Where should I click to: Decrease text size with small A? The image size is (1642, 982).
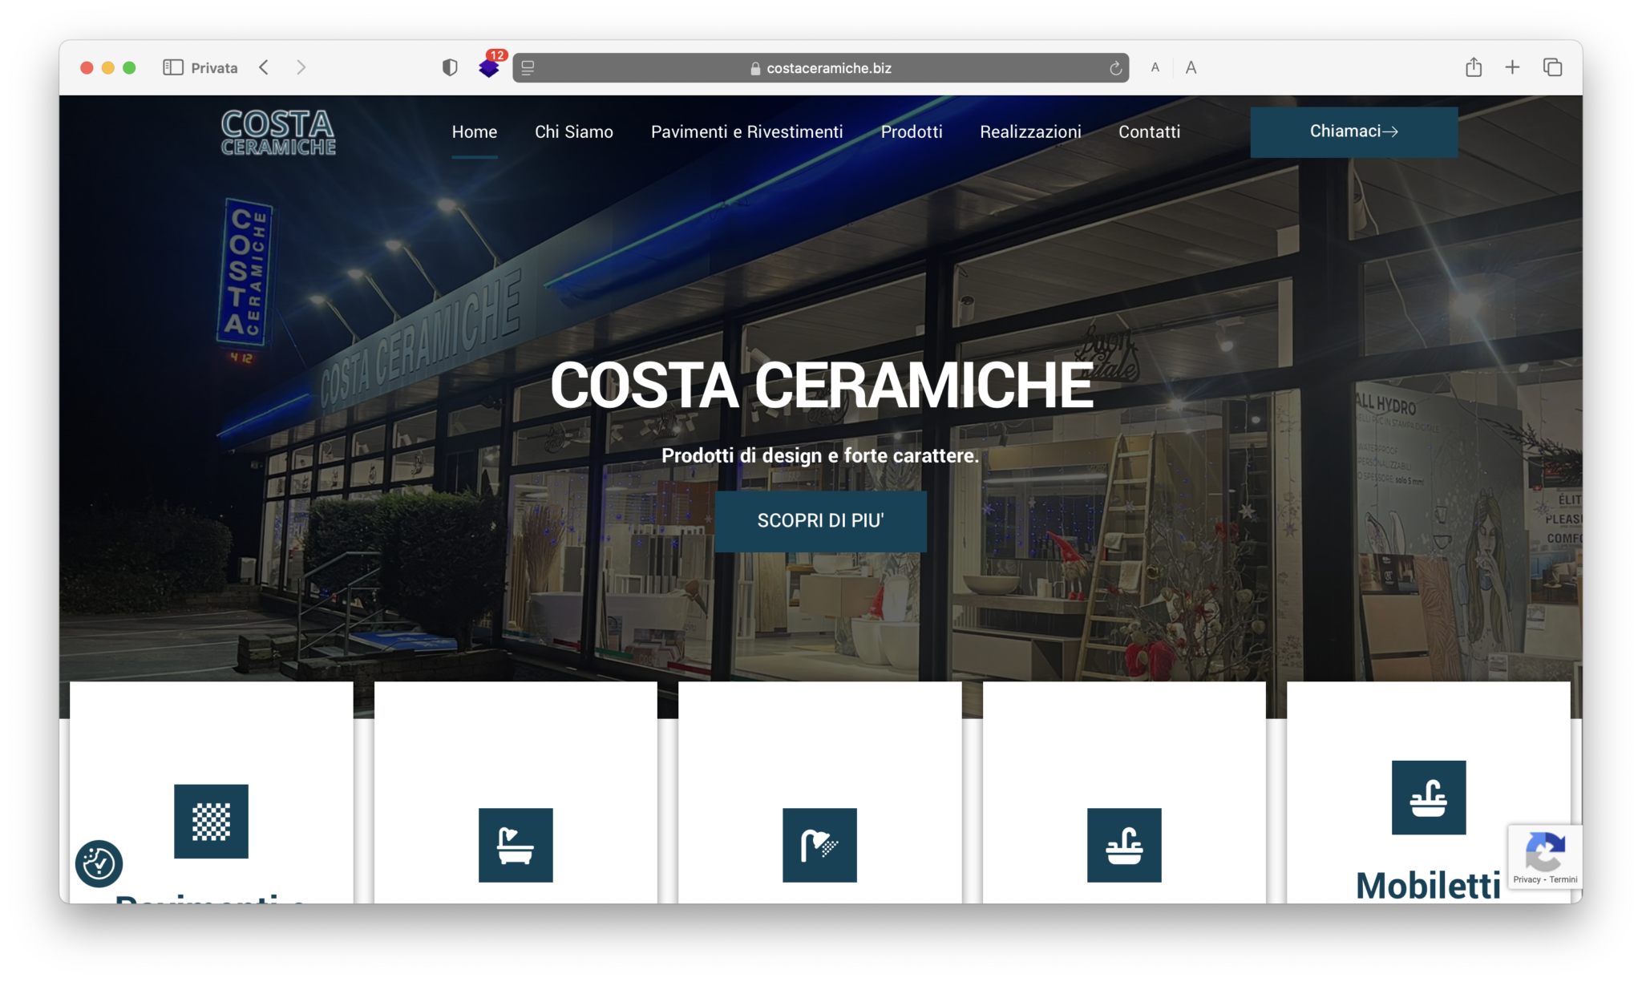click(1155, 67)
